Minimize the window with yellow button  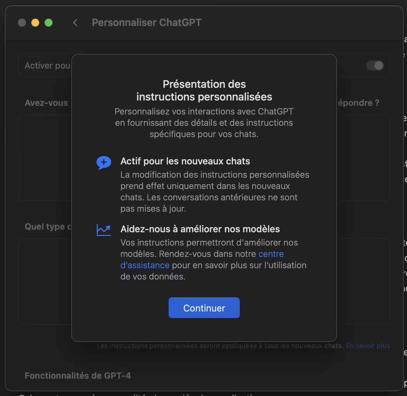pos(35,23)
